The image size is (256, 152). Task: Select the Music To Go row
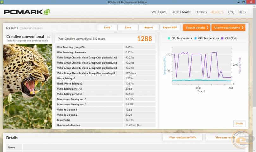click(105, 120)
